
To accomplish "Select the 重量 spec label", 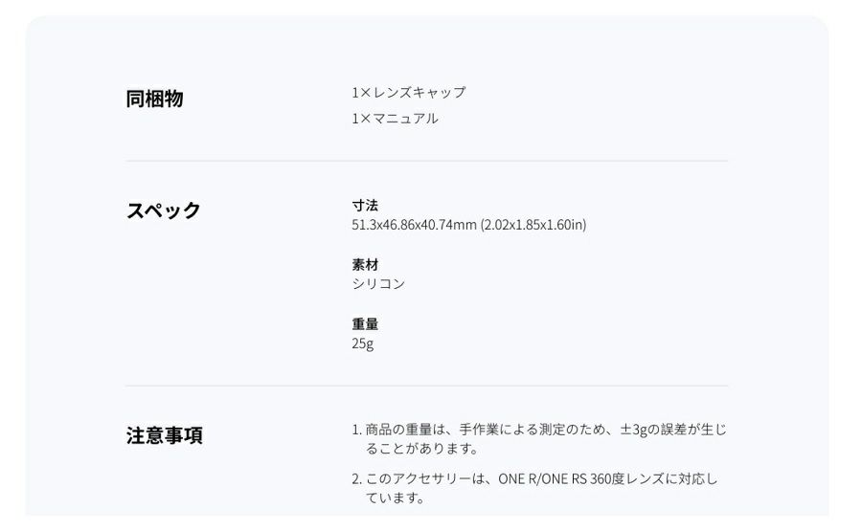I will point(365,324).
